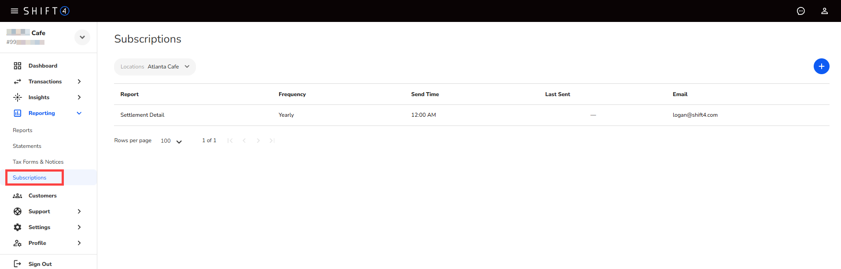Expand the Transactions submenu arrow
The height and width of the screenshot is (269, 841).
(79, 82)
